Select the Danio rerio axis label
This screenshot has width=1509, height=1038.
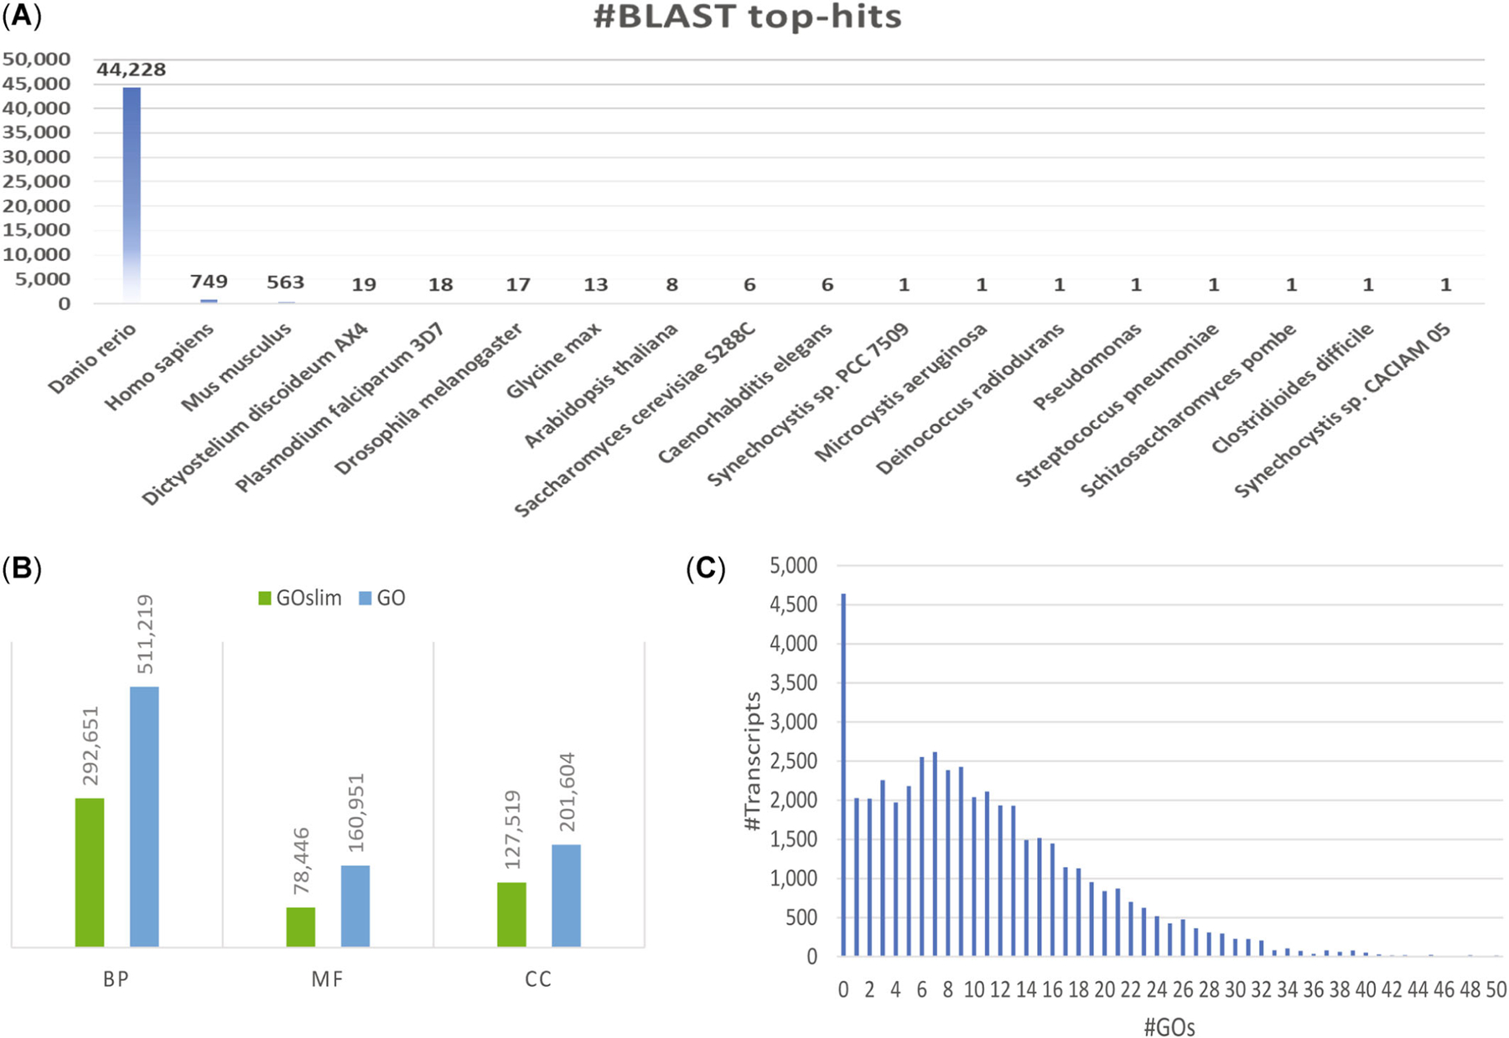92,359
